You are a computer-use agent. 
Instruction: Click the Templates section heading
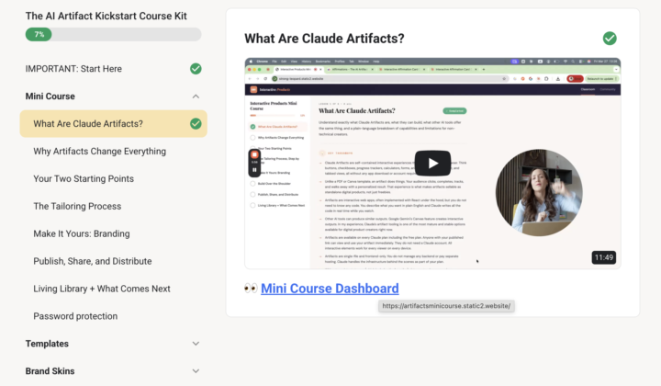pyautogui.click(x=47, y=344)
